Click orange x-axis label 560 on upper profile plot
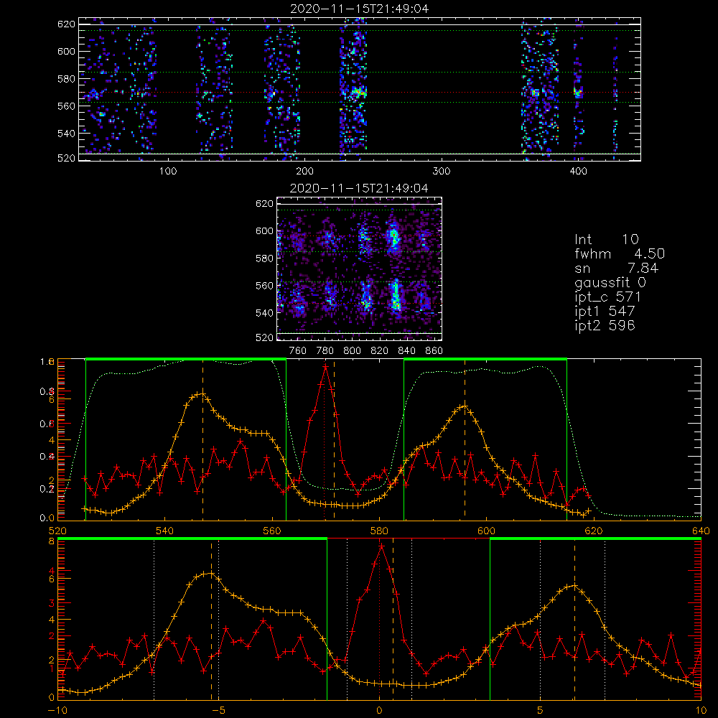Viewport: 718px width, 718px height. pyautogui.click(x=272, y=531)
